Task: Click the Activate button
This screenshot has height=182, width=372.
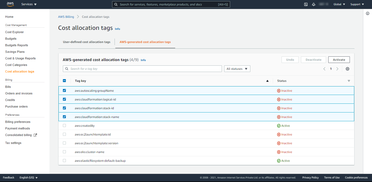Action: [x=339, y=60]
